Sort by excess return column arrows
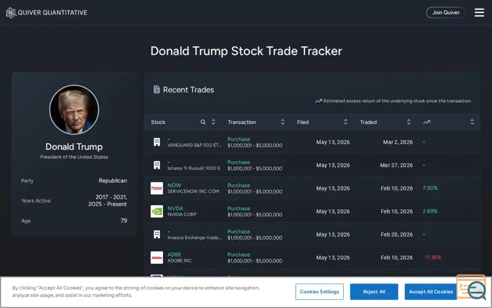Screen dimensions: 492x308 coord(472,122)
